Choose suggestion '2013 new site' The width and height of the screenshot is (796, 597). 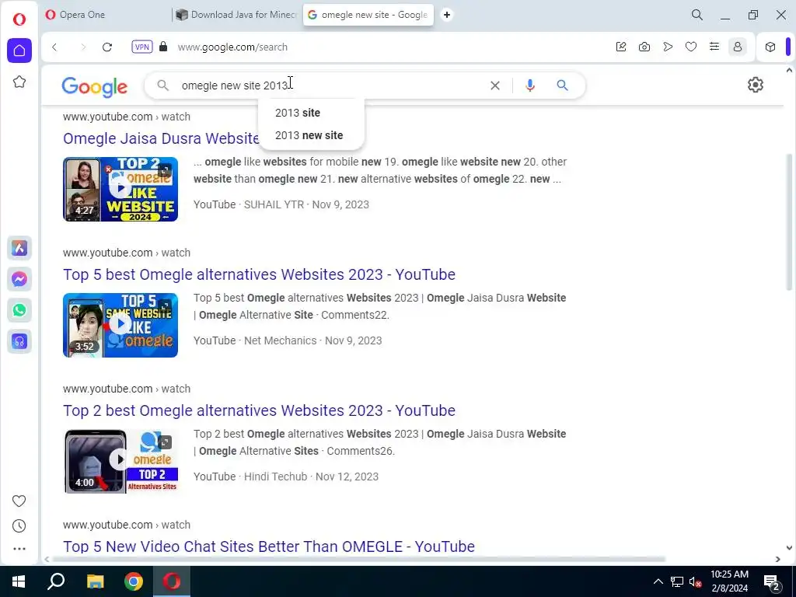tap(311, 135)
